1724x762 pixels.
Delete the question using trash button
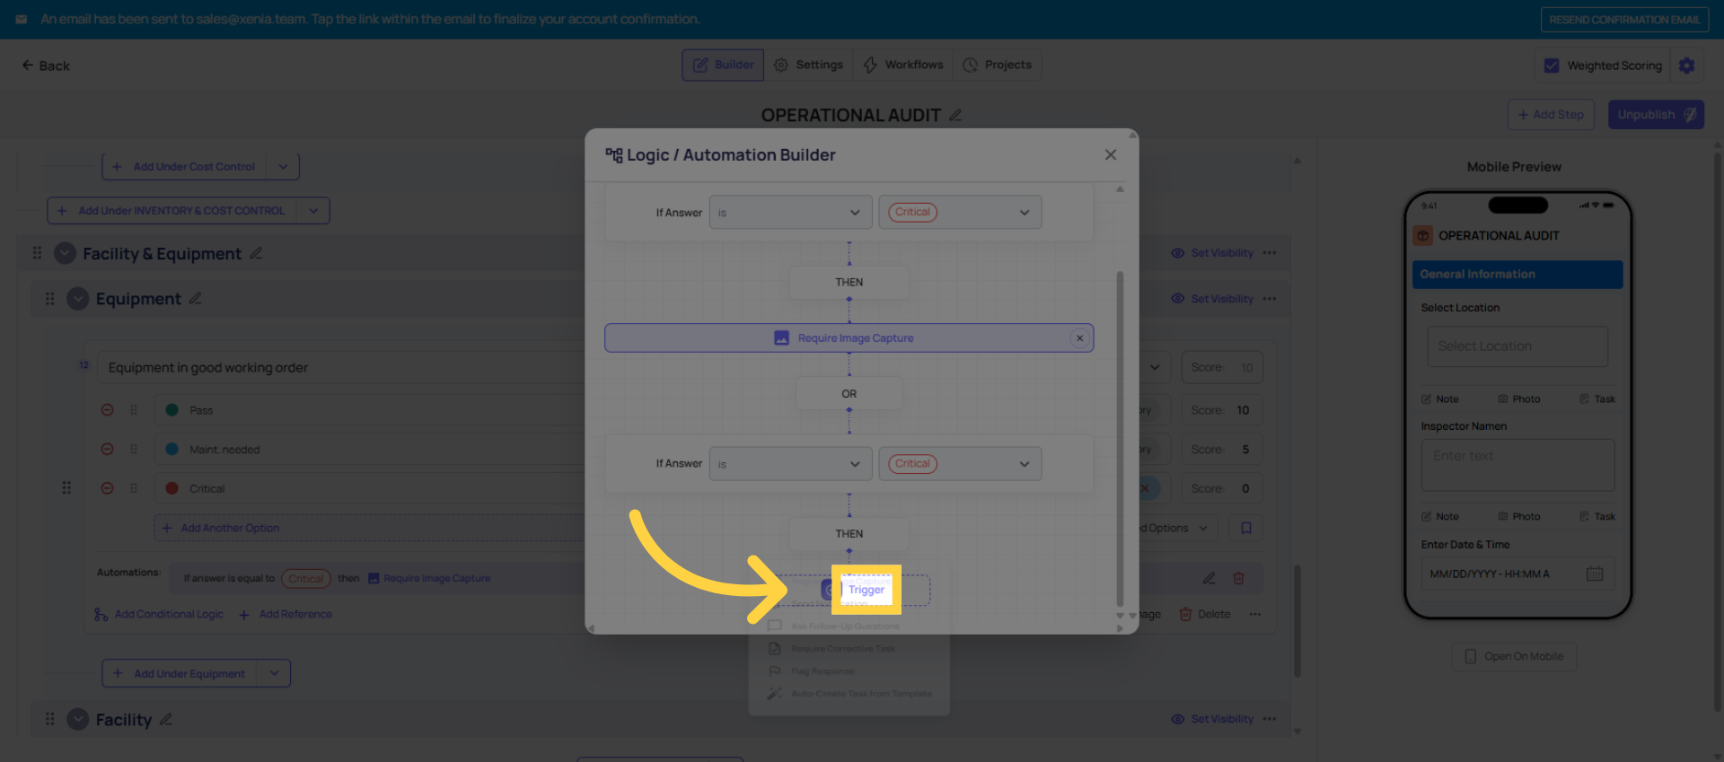[1205, 614]
